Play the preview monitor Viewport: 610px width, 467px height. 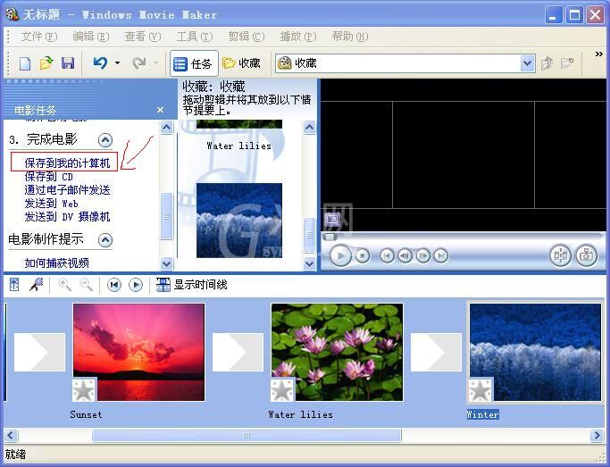pyautogui.click(x=341, y=256)
